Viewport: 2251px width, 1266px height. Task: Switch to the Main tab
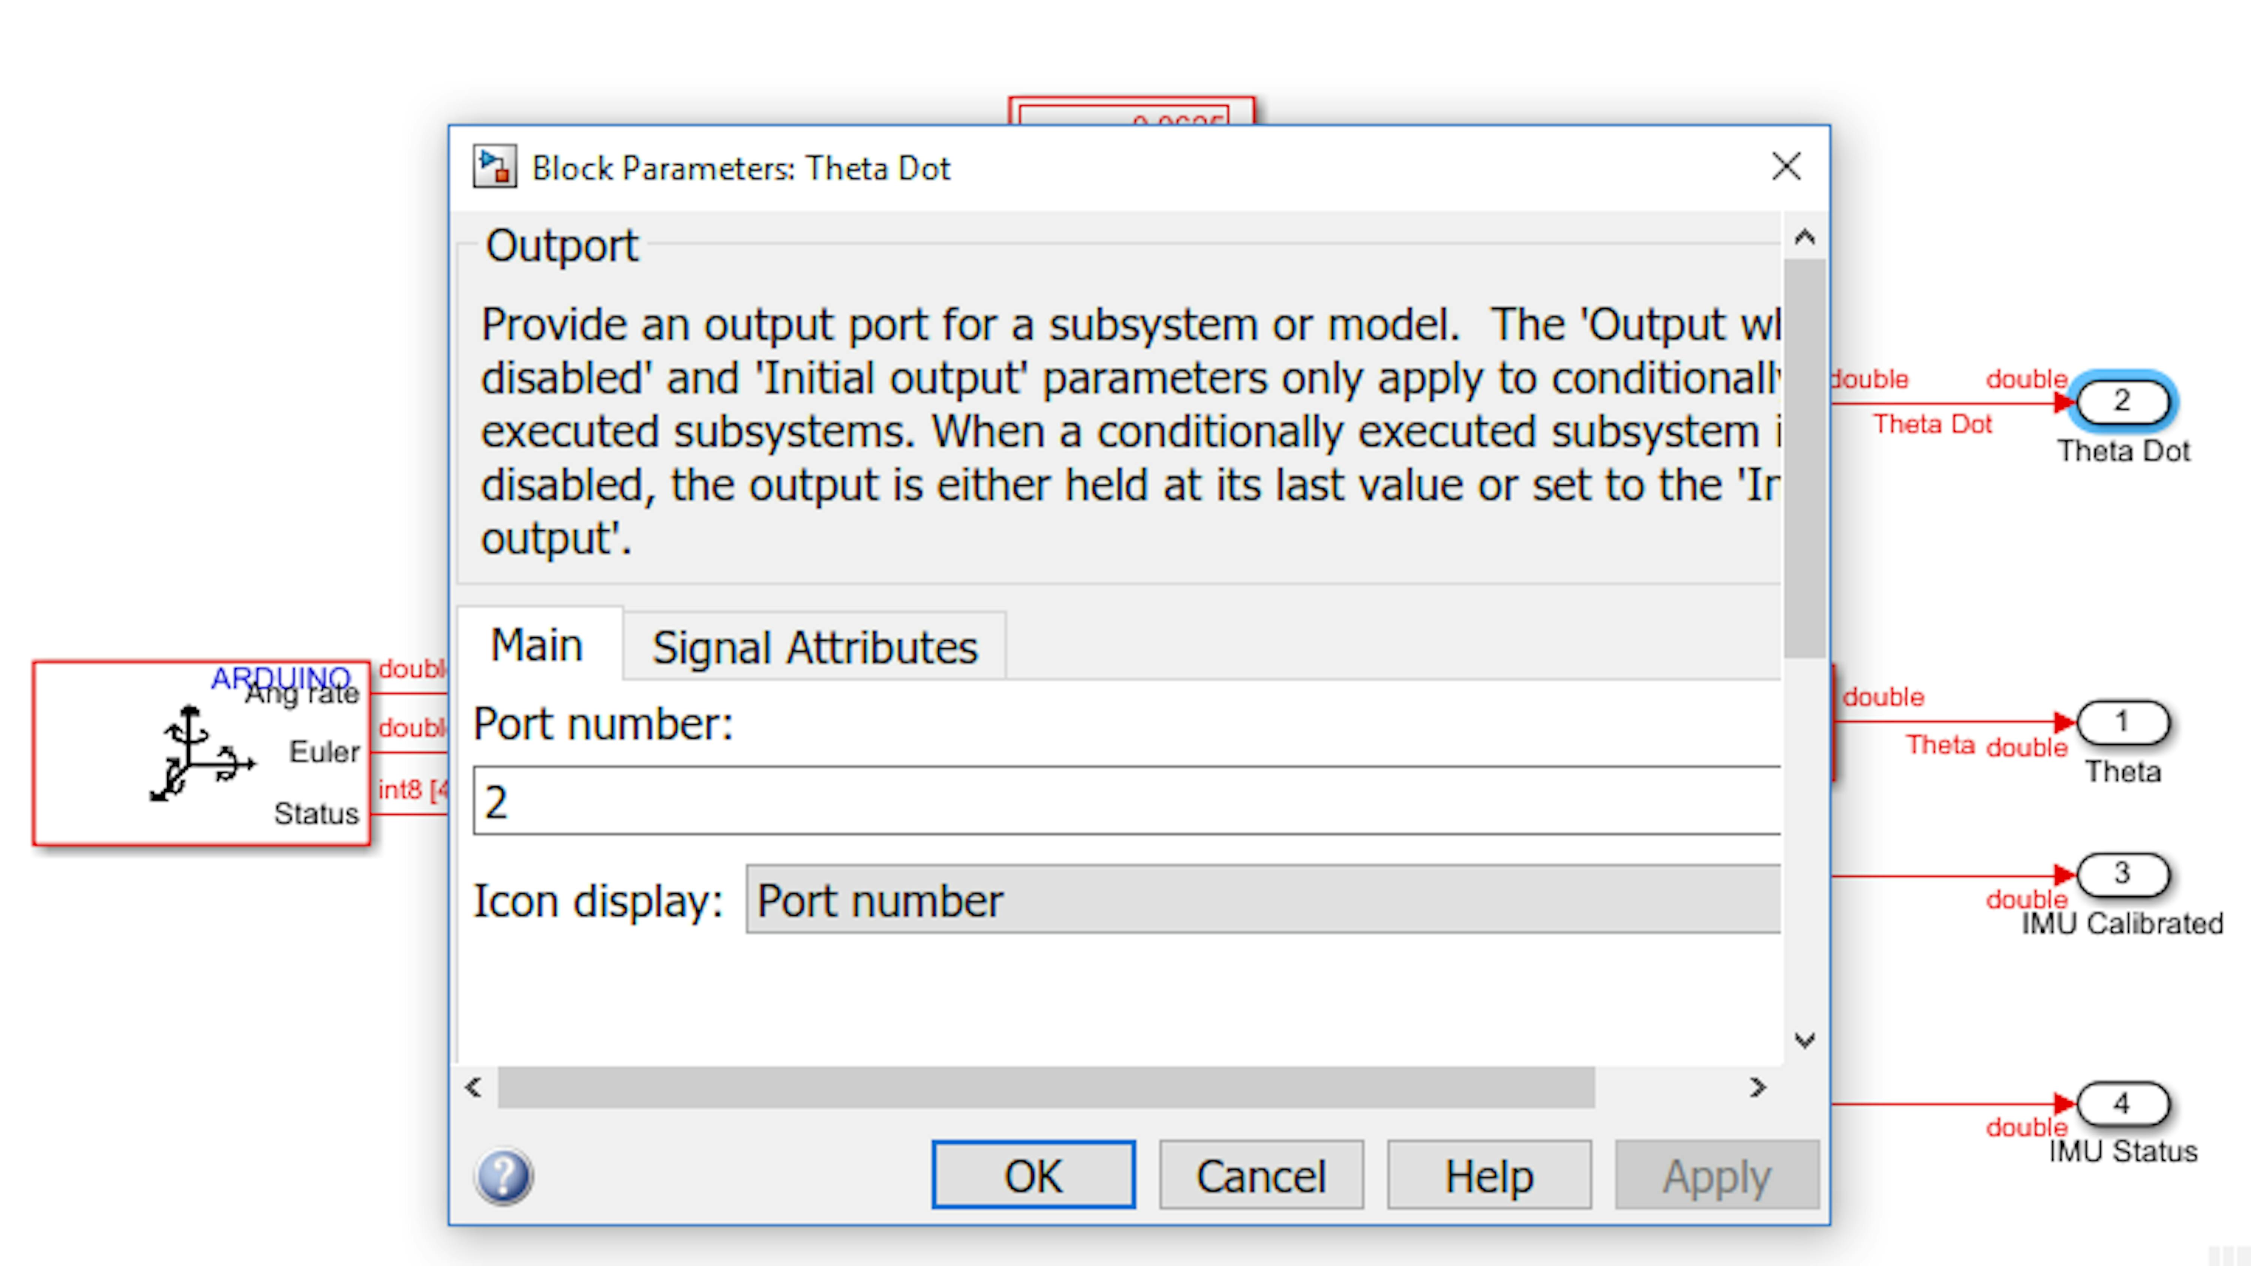coord(537,645)
